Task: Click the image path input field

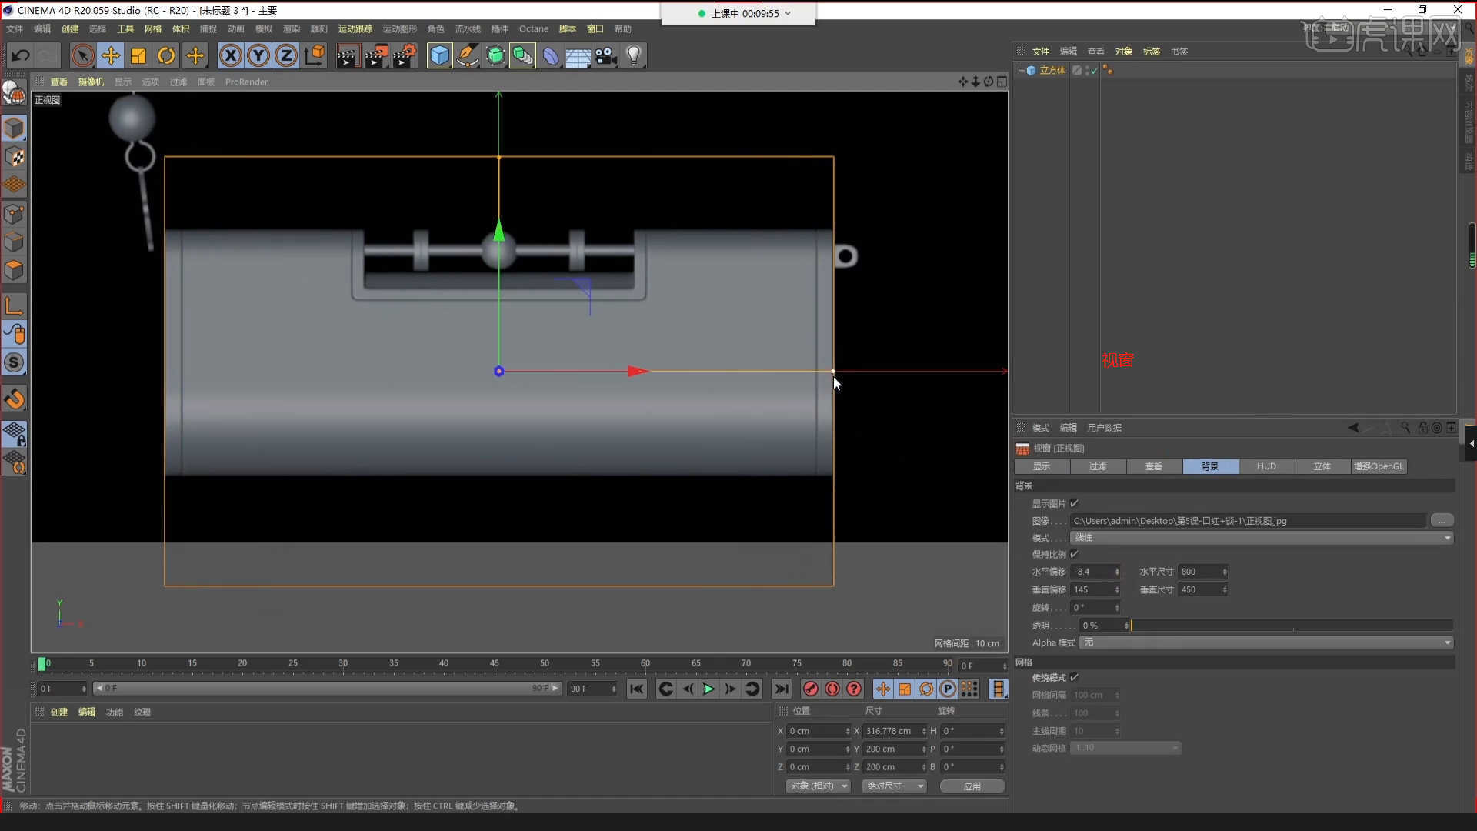Action: click(1248, 521)
